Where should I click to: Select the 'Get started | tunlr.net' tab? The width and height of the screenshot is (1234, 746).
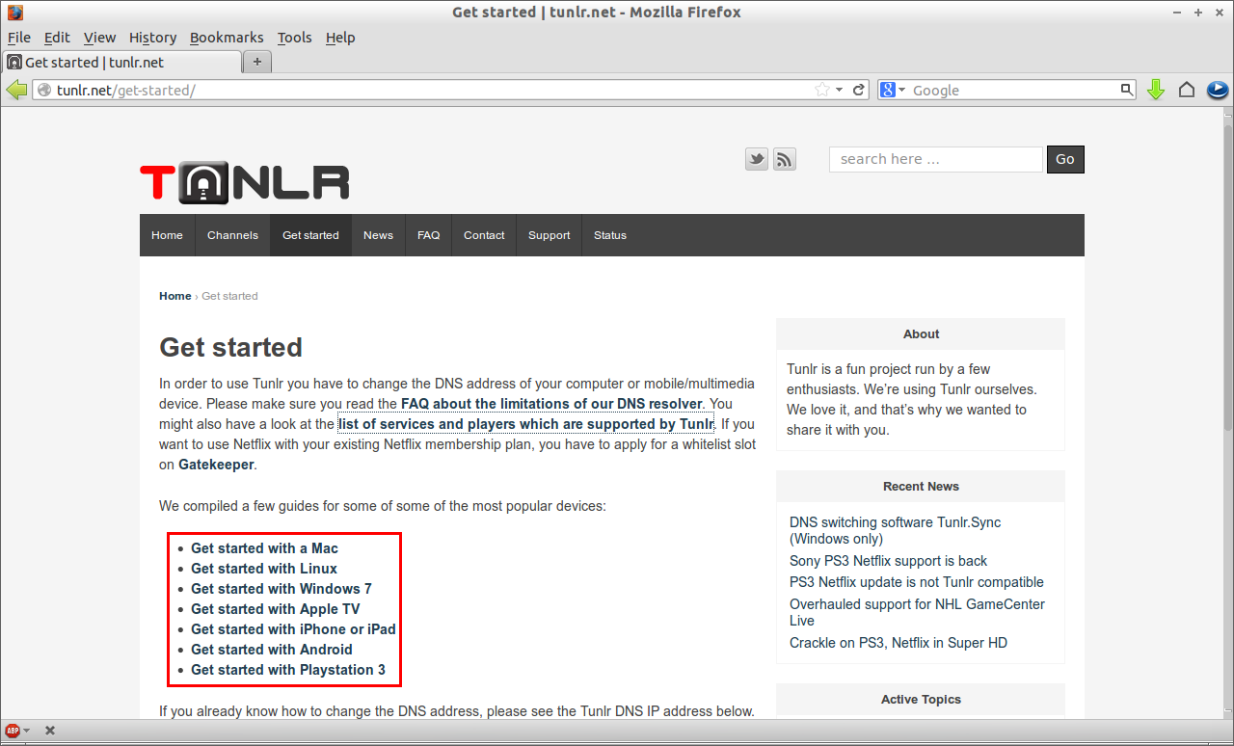121,62
